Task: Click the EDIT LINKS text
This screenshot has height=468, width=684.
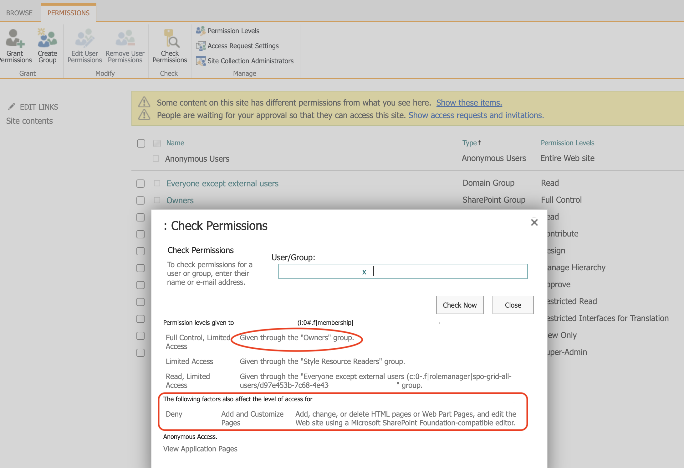Action: coord(39,107)
